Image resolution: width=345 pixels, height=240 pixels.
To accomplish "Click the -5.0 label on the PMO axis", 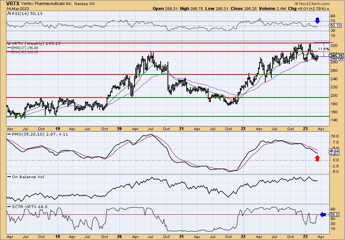I will 335,172.
